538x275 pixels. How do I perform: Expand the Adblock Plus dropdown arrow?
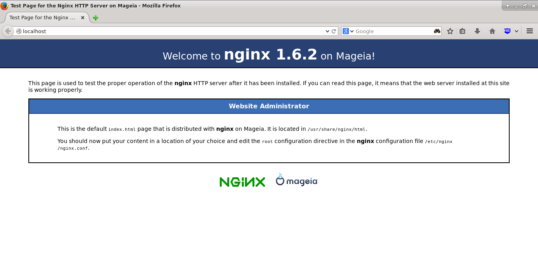[516, 31]
